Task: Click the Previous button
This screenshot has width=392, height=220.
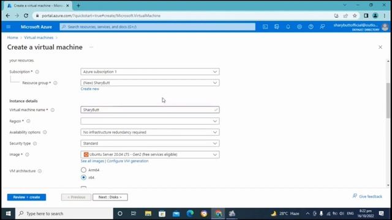Action: click(76, 197)
